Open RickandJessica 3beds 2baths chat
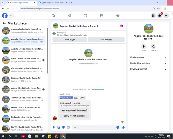 pos(23,119)
